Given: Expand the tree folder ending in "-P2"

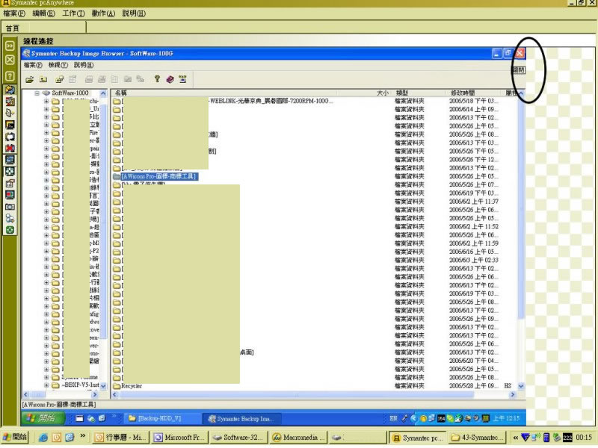Looking at the screenshot, I should click(x=46, y=251).
